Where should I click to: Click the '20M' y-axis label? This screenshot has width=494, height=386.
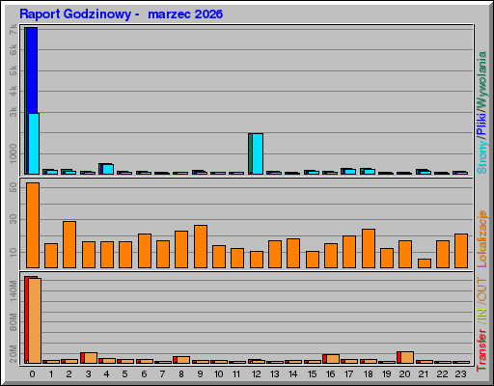tap(14, 354)
